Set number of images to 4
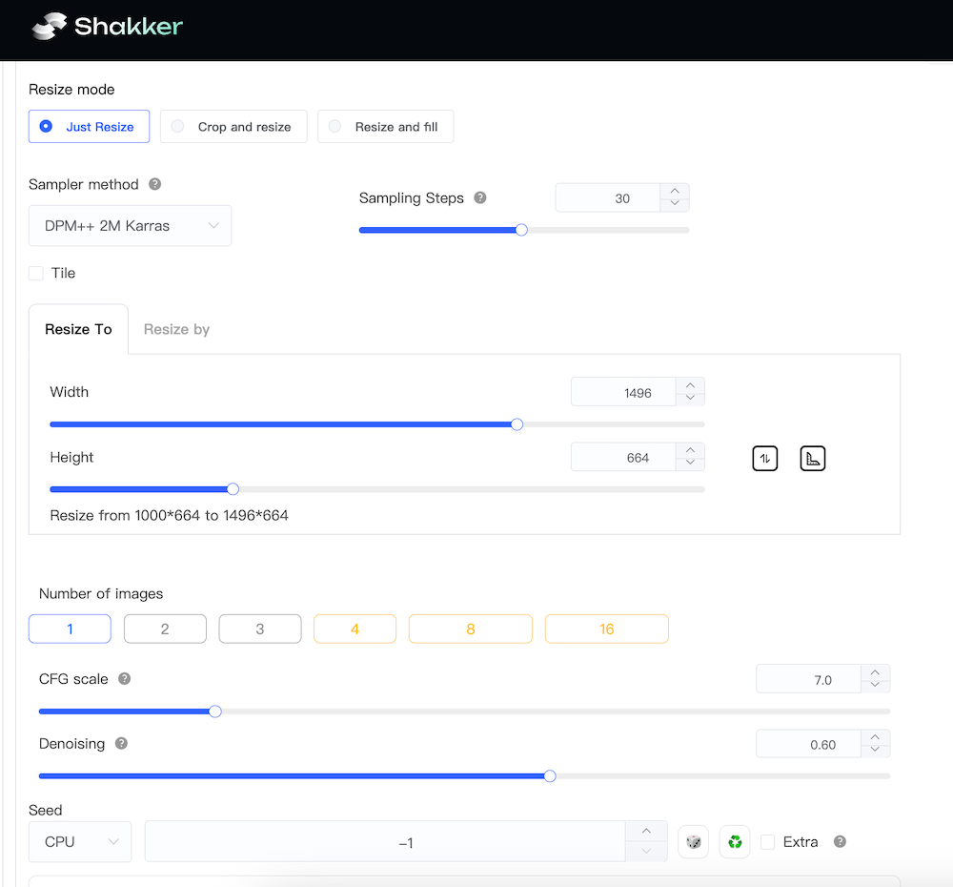Viewport: 953px width, 887px height. coord(355,629)
